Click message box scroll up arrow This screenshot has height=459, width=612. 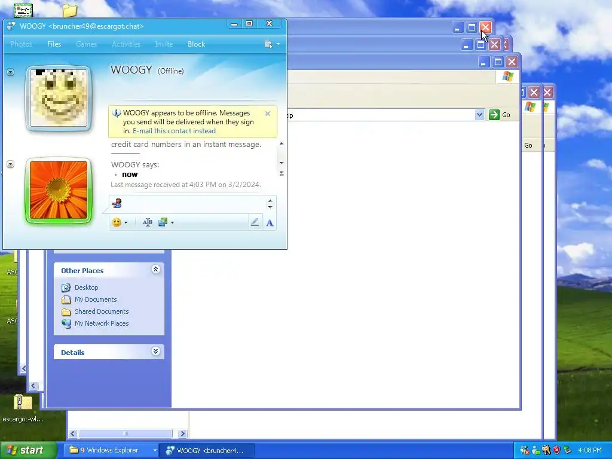point(270,201)
